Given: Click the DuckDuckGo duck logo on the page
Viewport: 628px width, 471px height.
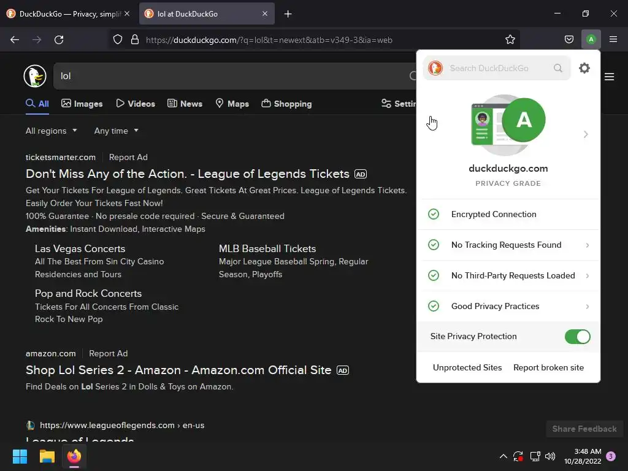Looking at the screenshot, I should [x=35, y=76].
